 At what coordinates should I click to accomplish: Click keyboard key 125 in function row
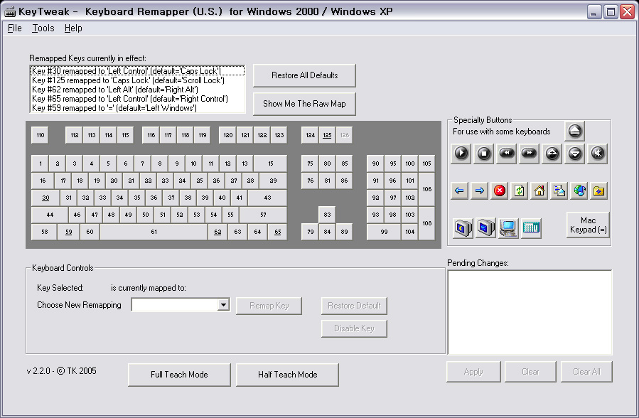(327, 135)
